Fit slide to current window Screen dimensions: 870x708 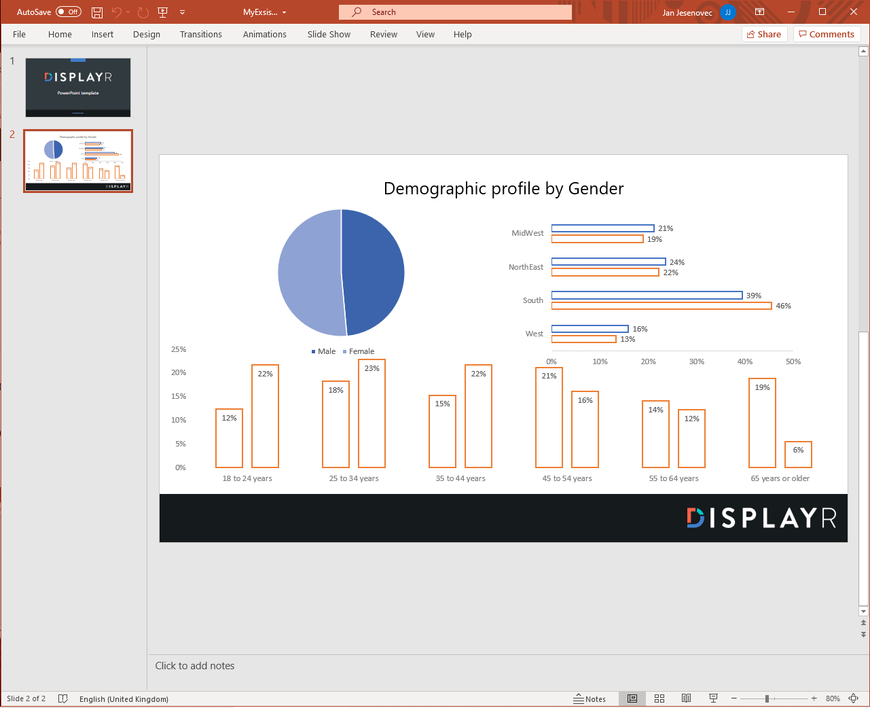point(854,698)
